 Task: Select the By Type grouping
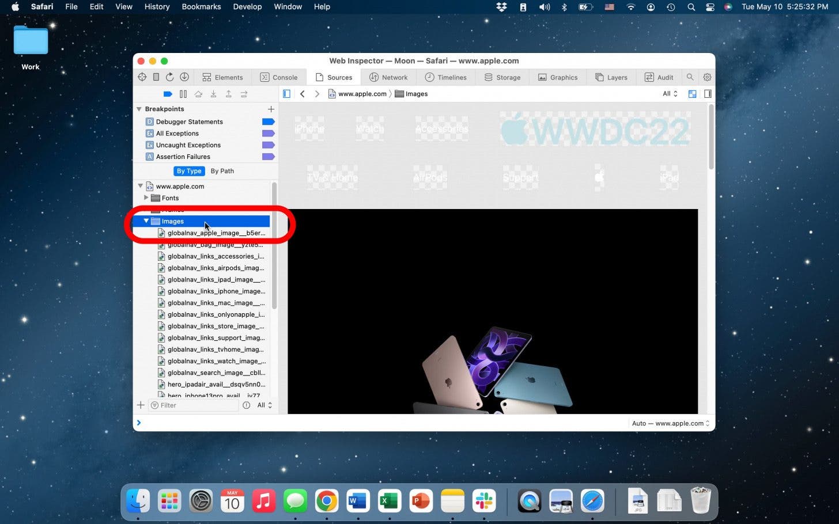coord(189,171)
